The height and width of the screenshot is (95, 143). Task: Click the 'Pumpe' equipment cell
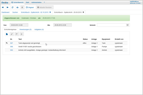pos(104,47)
